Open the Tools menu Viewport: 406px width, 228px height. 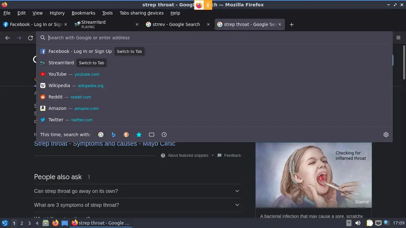(108, 13)
